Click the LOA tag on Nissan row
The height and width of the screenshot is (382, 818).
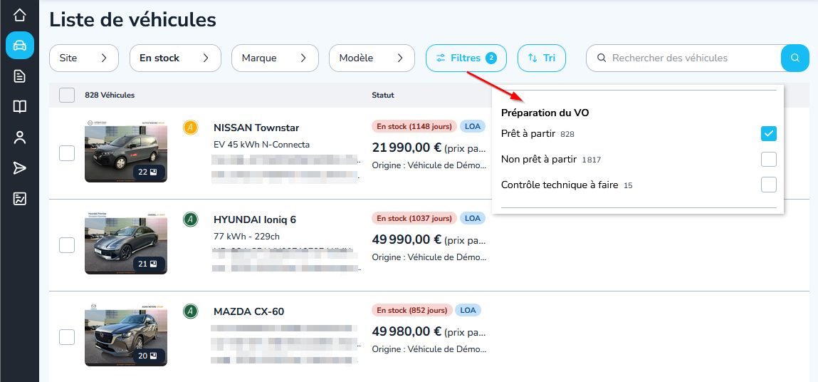(473, 126)
